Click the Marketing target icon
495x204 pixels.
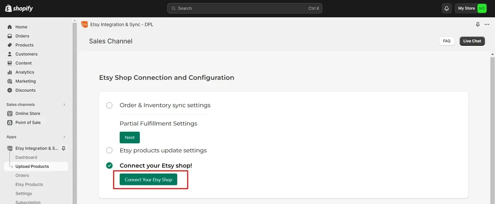tap(10, 81)
